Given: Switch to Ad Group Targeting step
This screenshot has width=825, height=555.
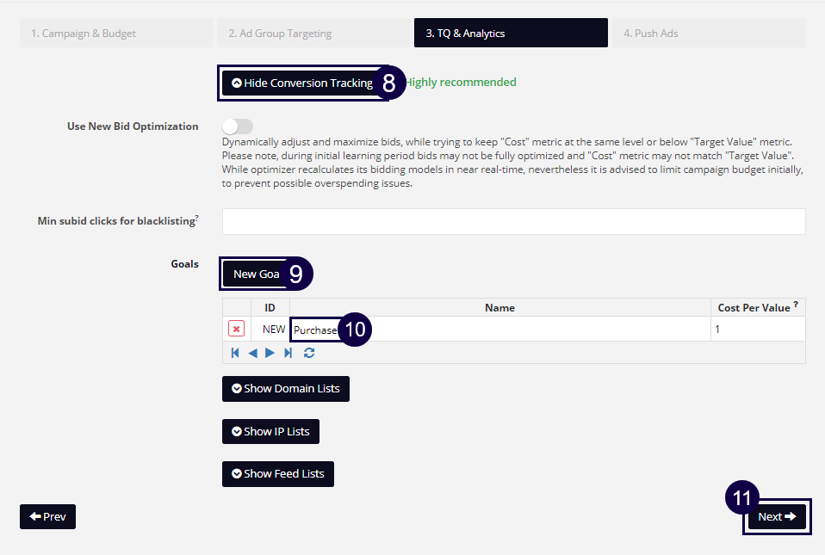Looking at the screenshot, I should [313, 32].
